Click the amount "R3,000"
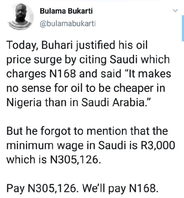184x198 pixels. pyautogui.click(x=158, y=145)
